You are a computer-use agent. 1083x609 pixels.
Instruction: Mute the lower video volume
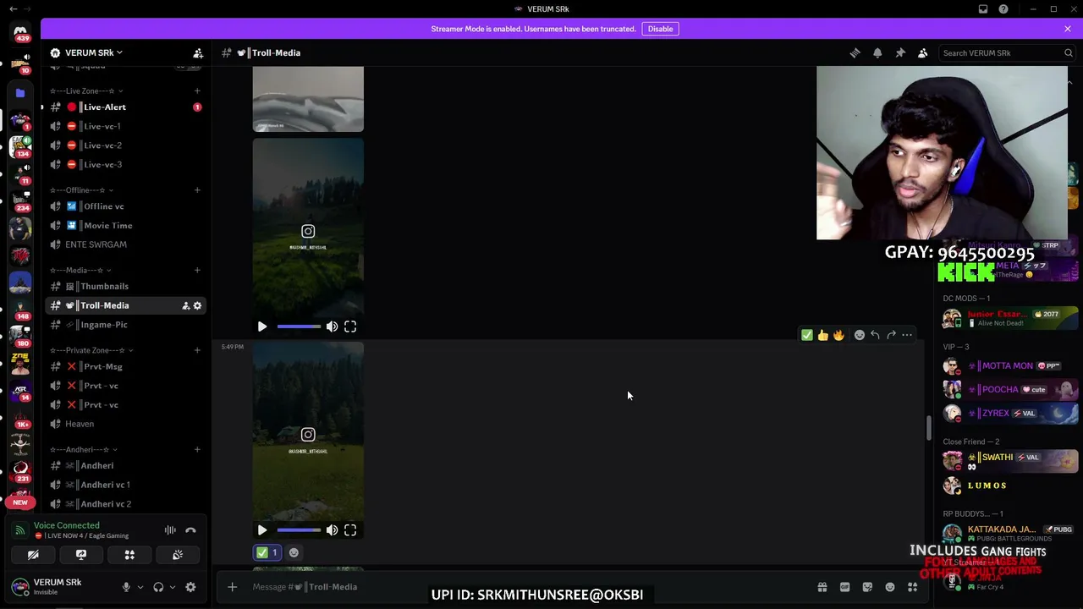click(x=332, y=530)
